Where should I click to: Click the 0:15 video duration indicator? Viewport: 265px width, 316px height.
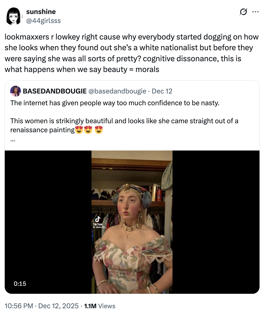coord(20,284)
